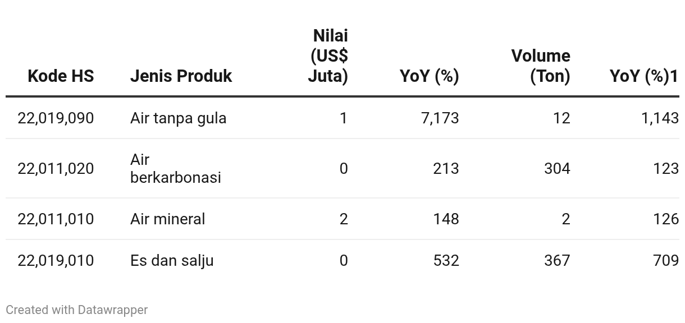Click HS code 22,011,010
This screenshot has height=323, width=685.
56,219
